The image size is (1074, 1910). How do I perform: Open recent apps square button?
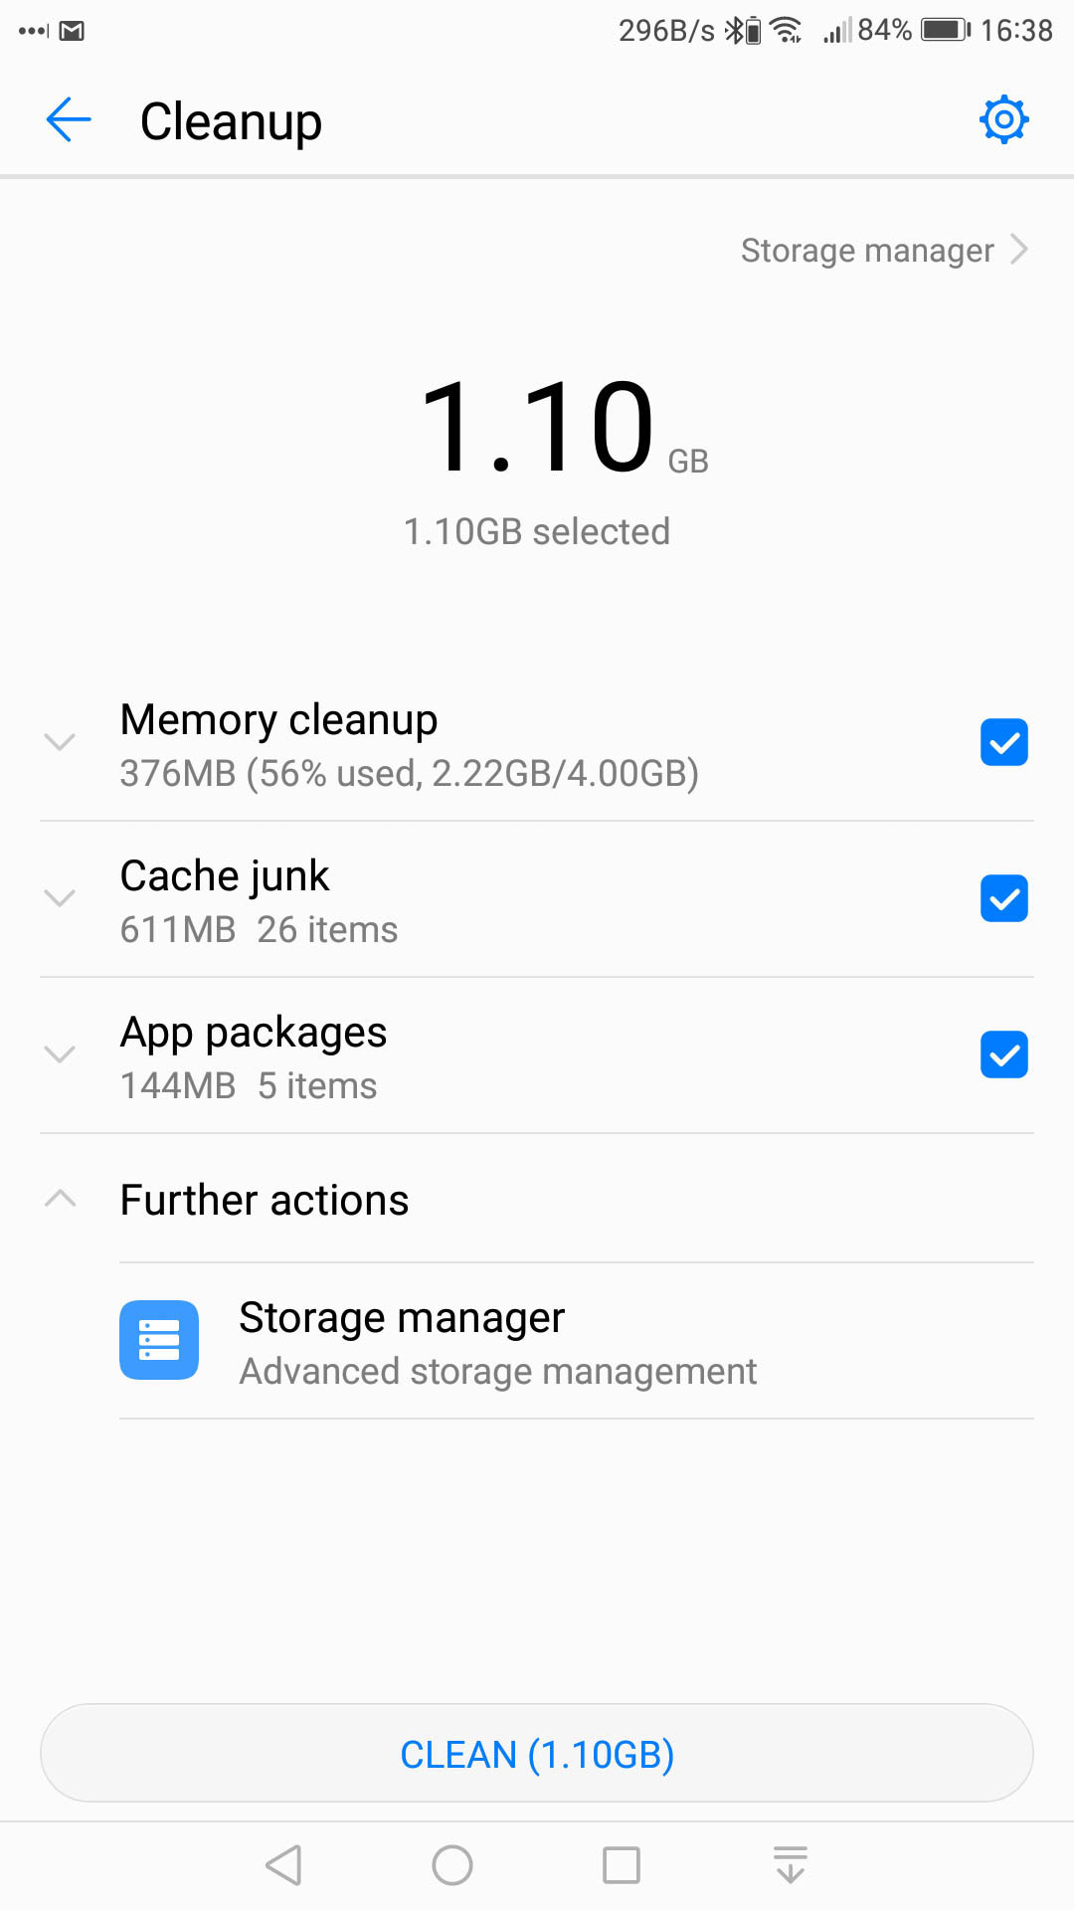pos(622,1865)
